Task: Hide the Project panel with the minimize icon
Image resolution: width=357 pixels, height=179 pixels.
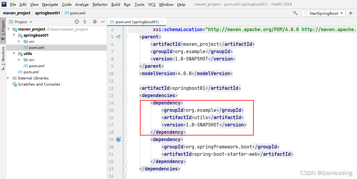Action: (x=103, y=22)
